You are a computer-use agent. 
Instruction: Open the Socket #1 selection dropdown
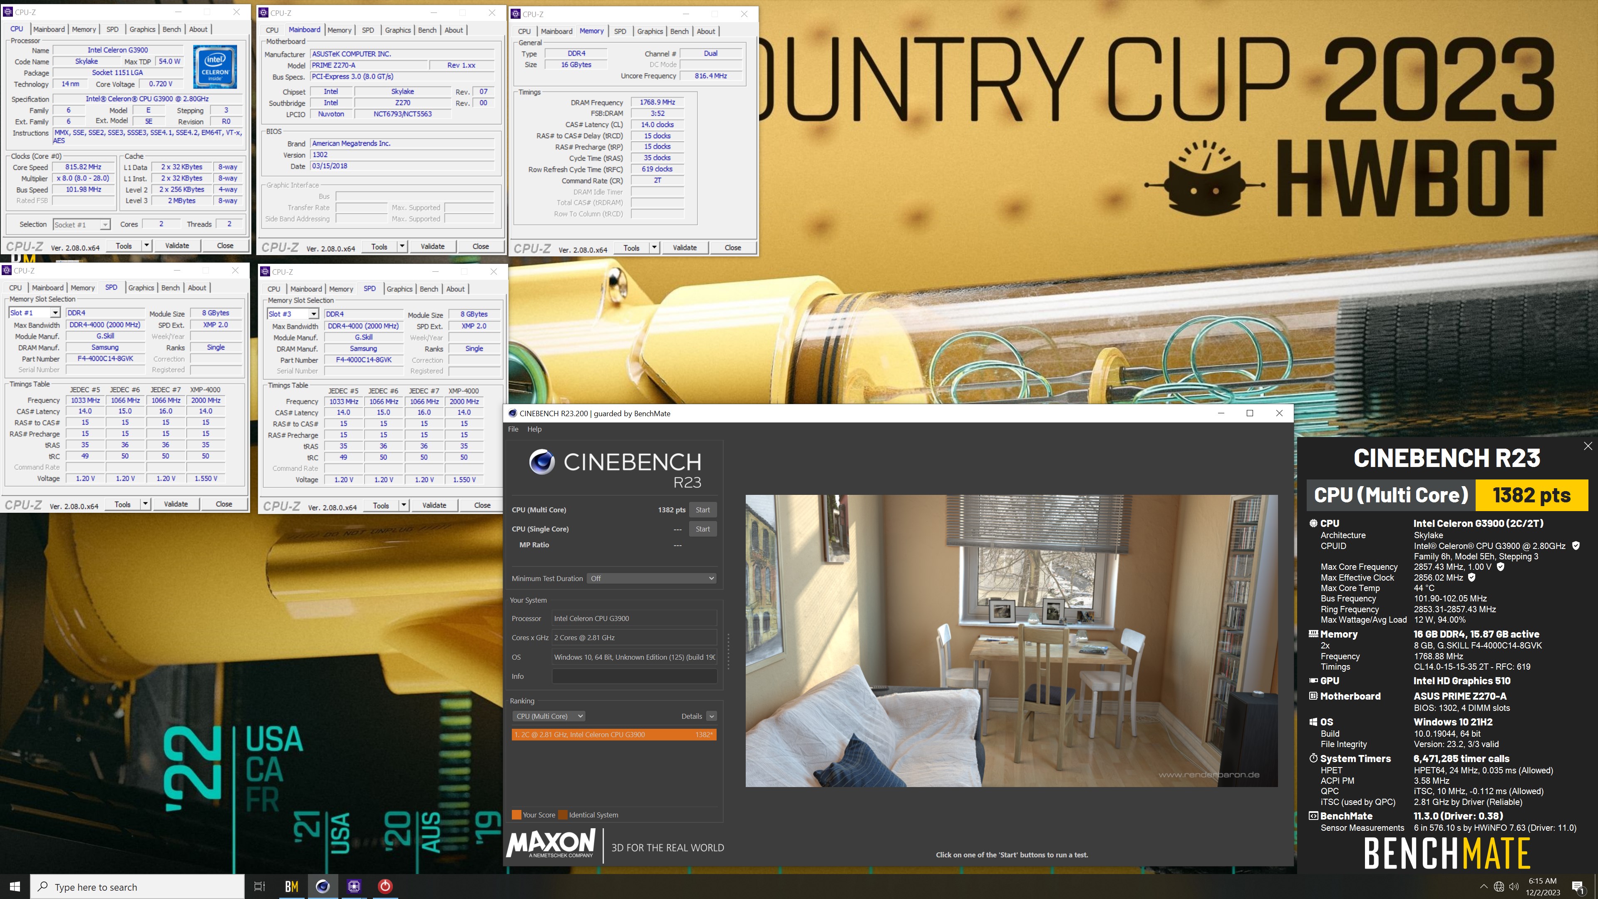point(105,225)
